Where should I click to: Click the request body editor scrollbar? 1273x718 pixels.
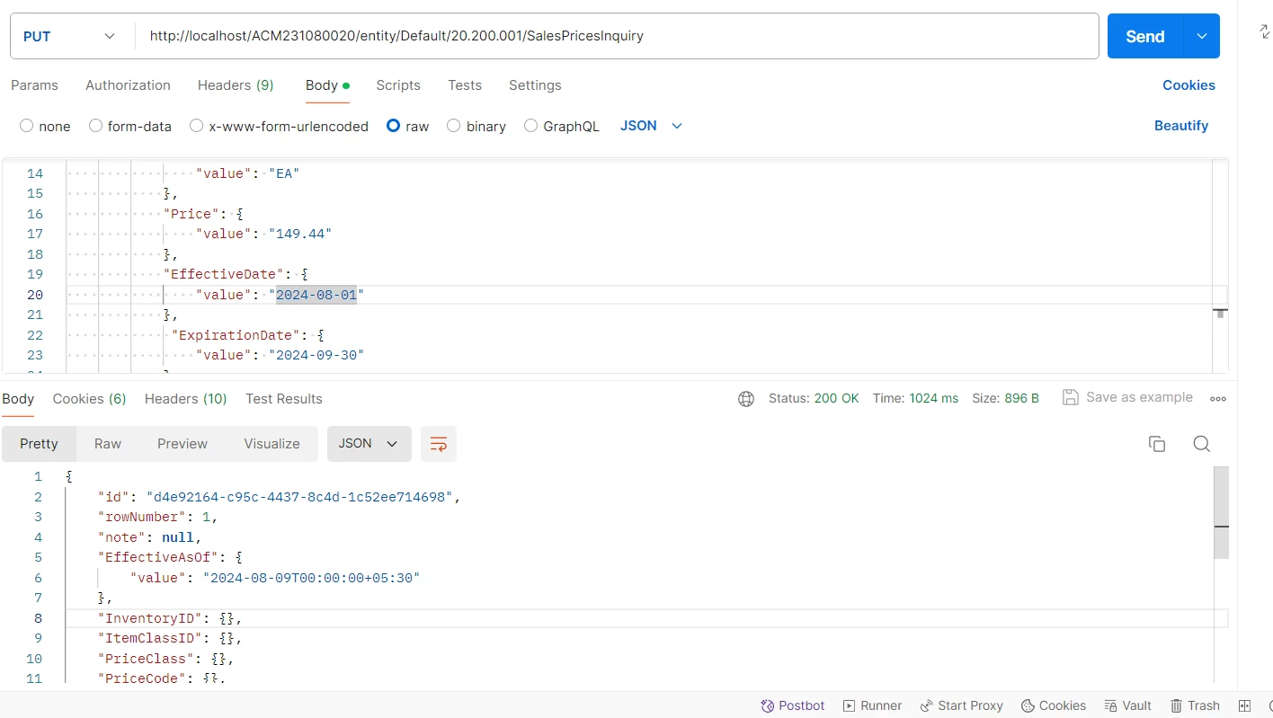click(1220, 268)
